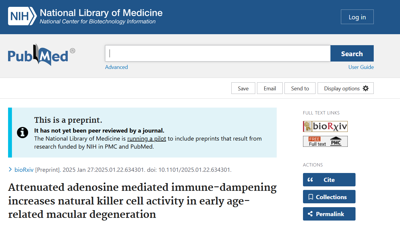Click the Collections bookmark icon
The image size is (400, 225).
[x=310, y=196]
